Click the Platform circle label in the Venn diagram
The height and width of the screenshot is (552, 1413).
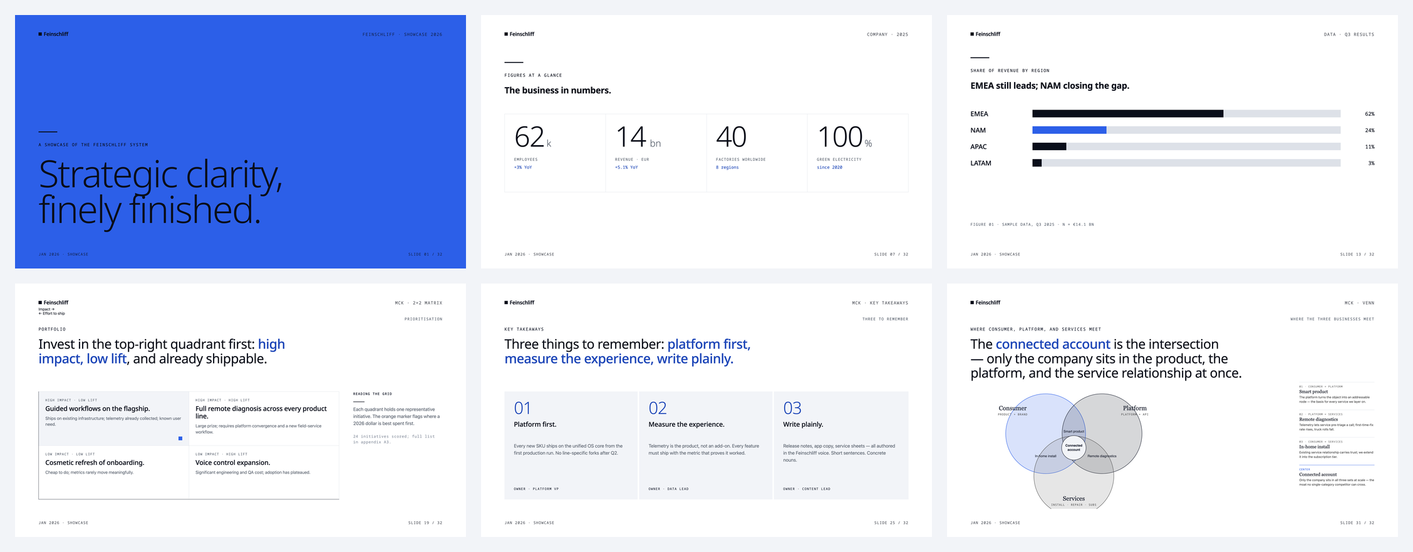[x=1134, y=409]
